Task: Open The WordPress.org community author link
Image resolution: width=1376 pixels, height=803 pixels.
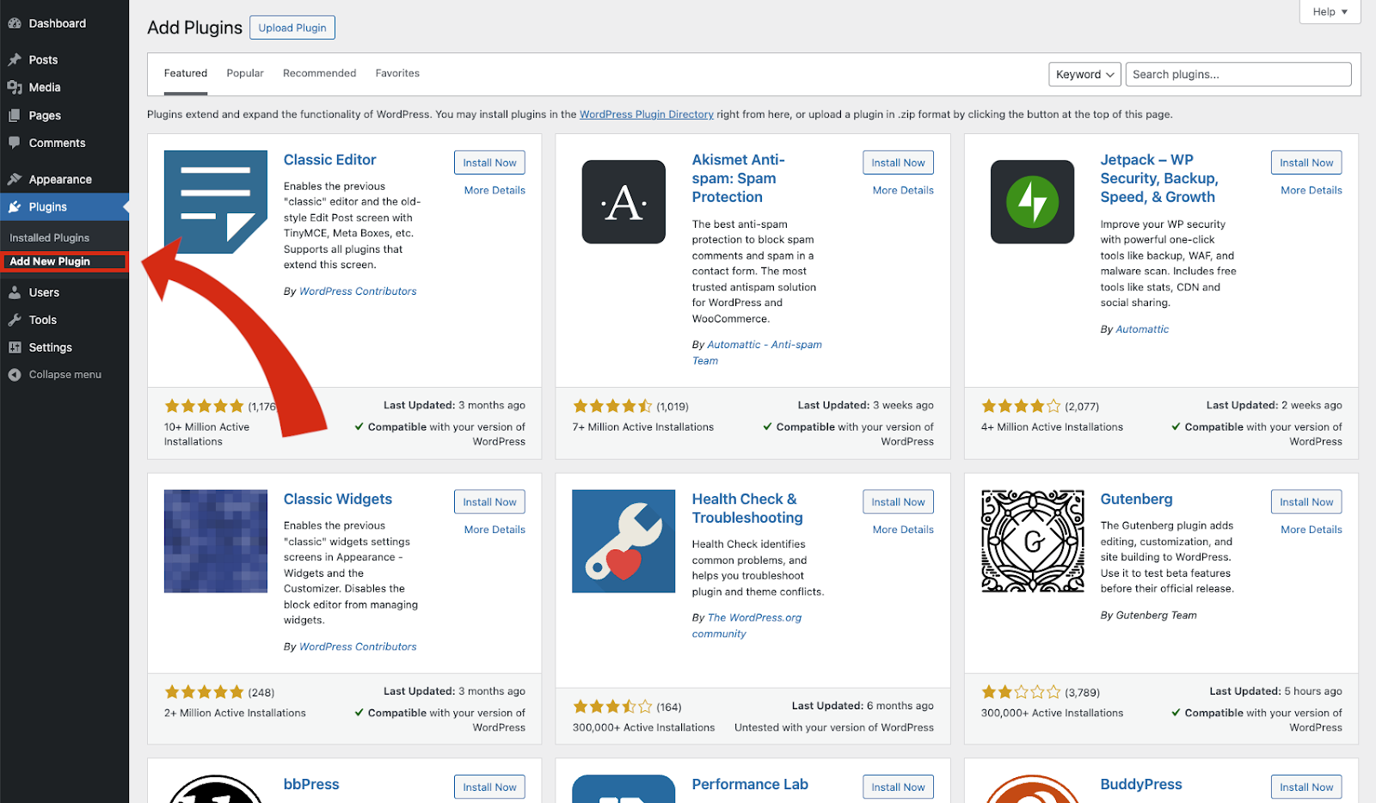Action: point(747,626)
